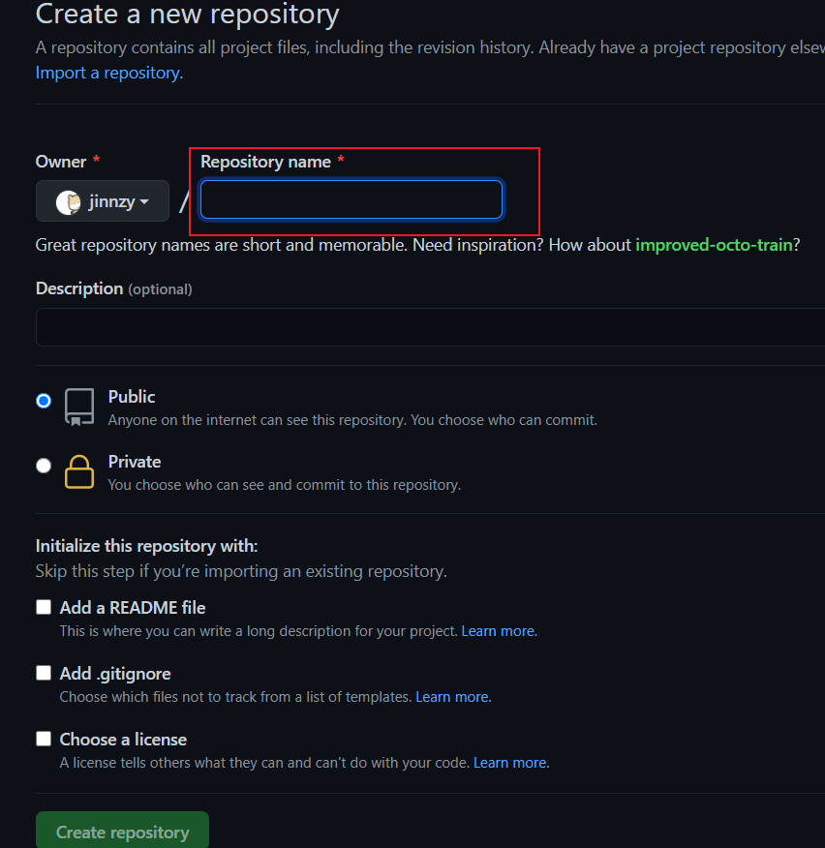The width and height of the screenshot is (825, 848).
Task: Select the Private visibility radio button
Action: 44,466
